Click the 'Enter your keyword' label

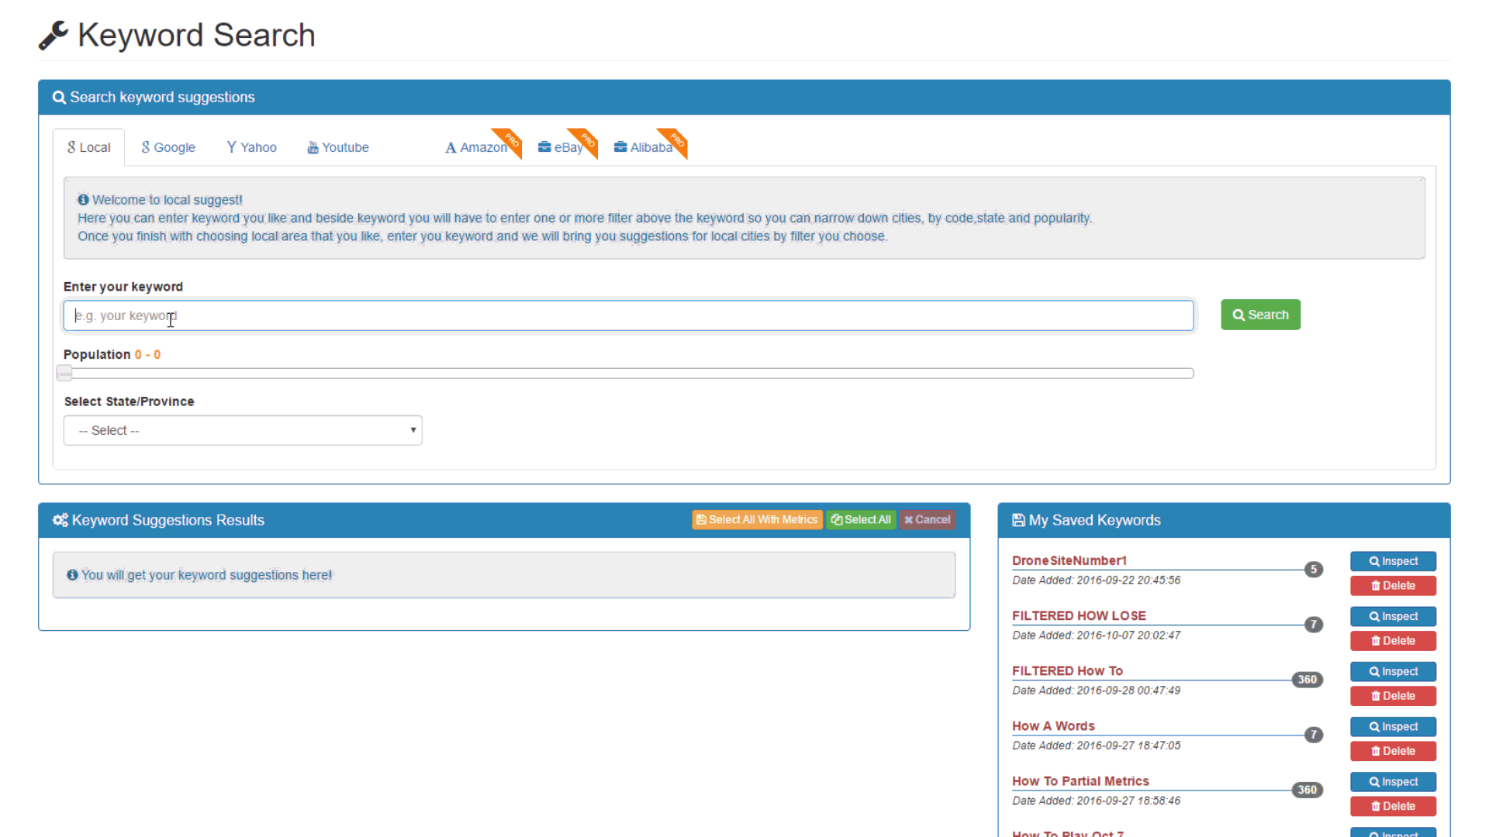(123, 287)
